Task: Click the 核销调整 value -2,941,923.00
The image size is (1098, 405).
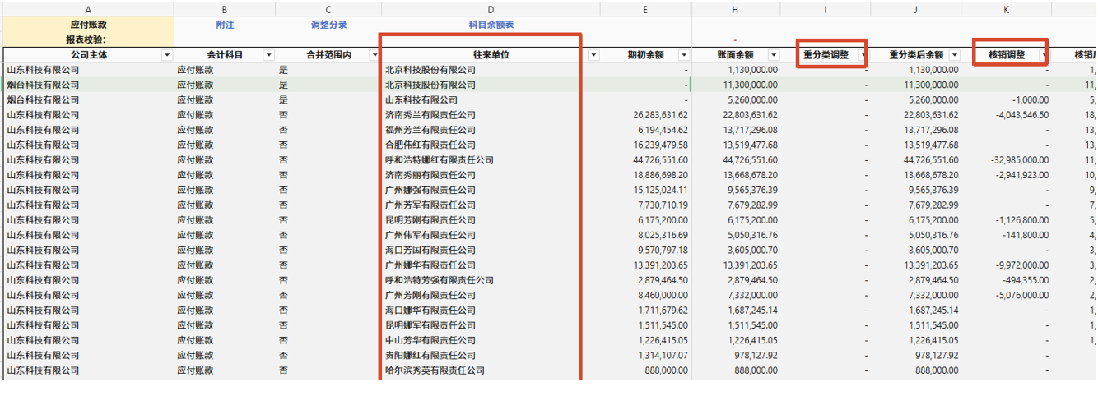Action: tap(1021, 175)
